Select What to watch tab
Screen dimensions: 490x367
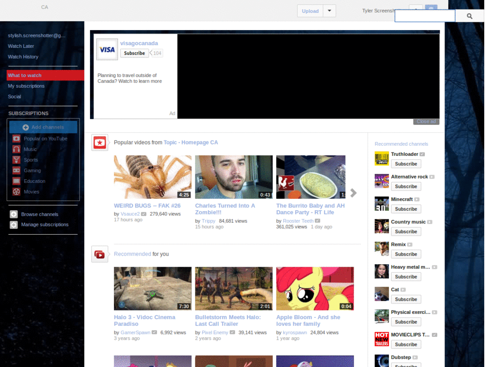click(x=45, y=75)
